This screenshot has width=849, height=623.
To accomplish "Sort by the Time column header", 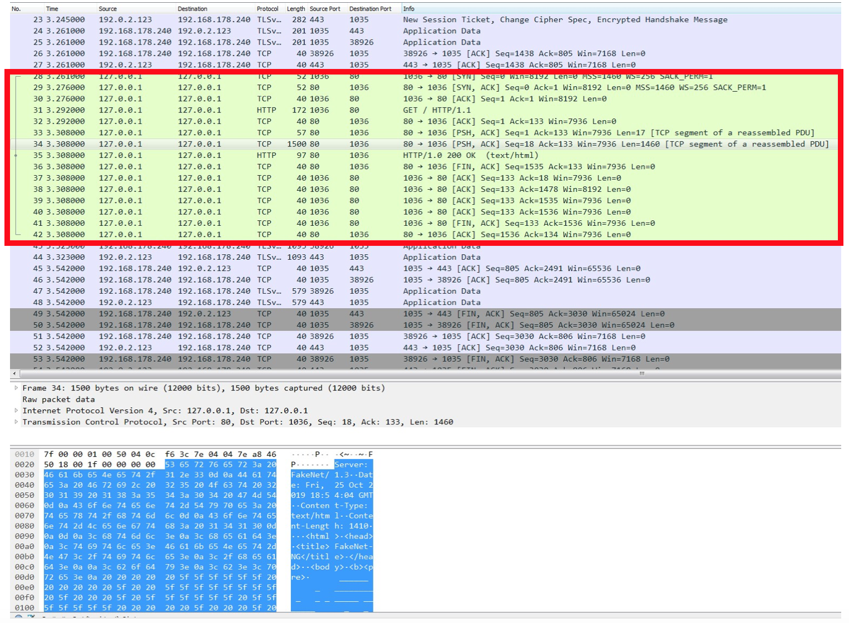I will [x=52, y=9].
